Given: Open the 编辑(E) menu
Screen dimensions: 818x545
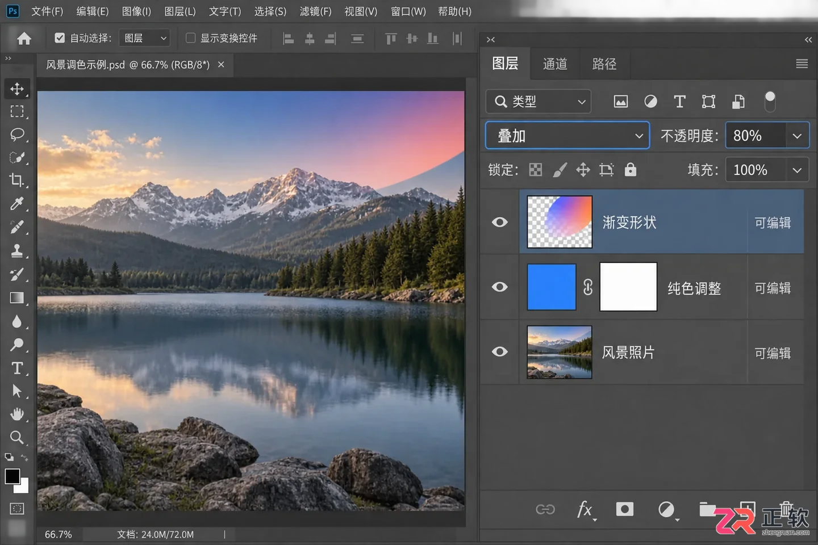Looking at the screenshot, I should pyautogui.click(x=93, y=11).
